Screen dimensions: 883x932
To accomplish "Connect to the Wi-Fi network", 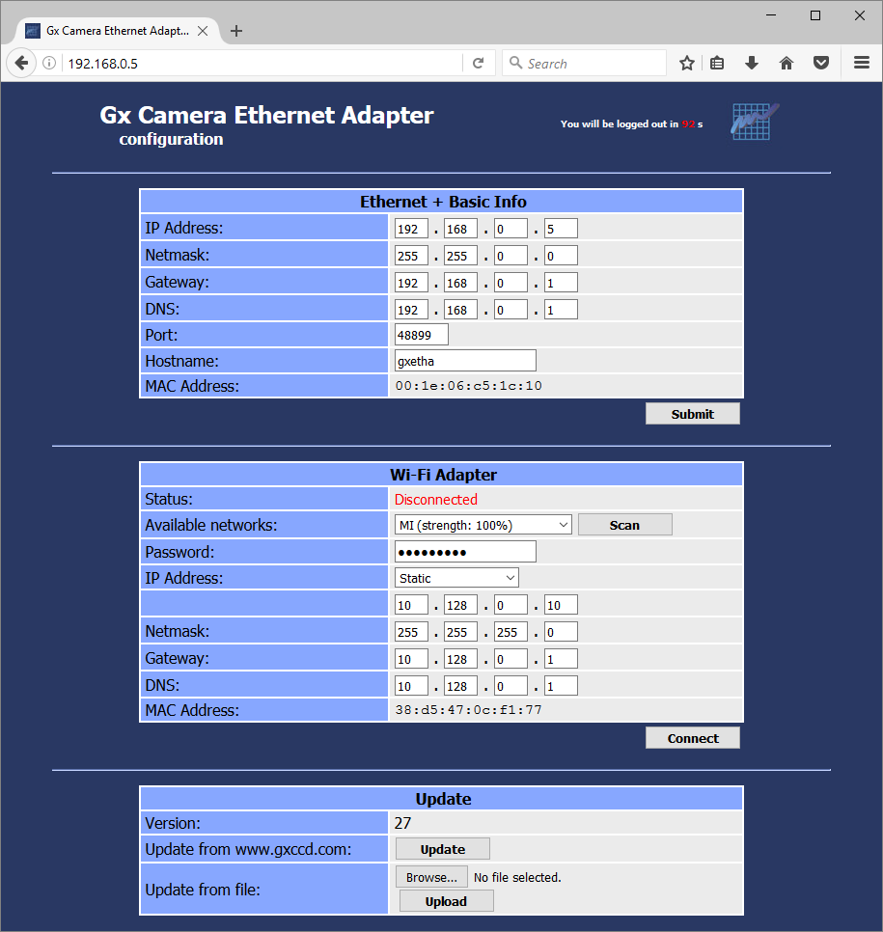I will (x=693, y=738).
